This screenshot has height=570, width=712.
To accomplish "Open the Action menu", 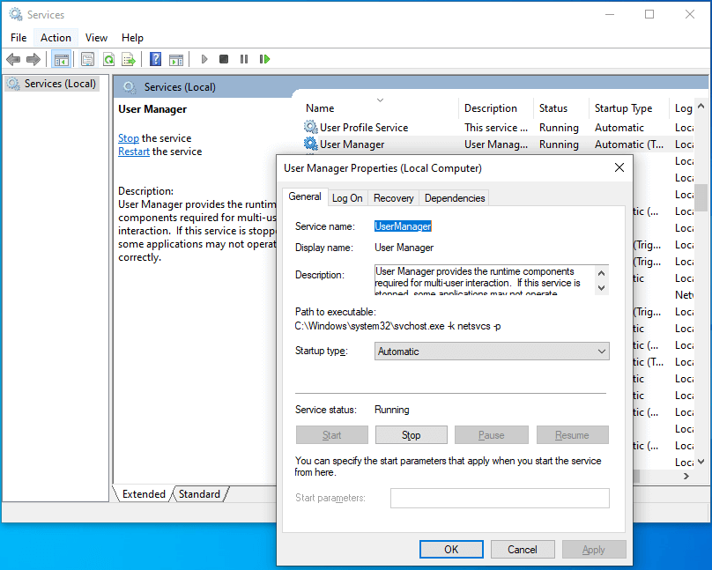I will 56,37.
